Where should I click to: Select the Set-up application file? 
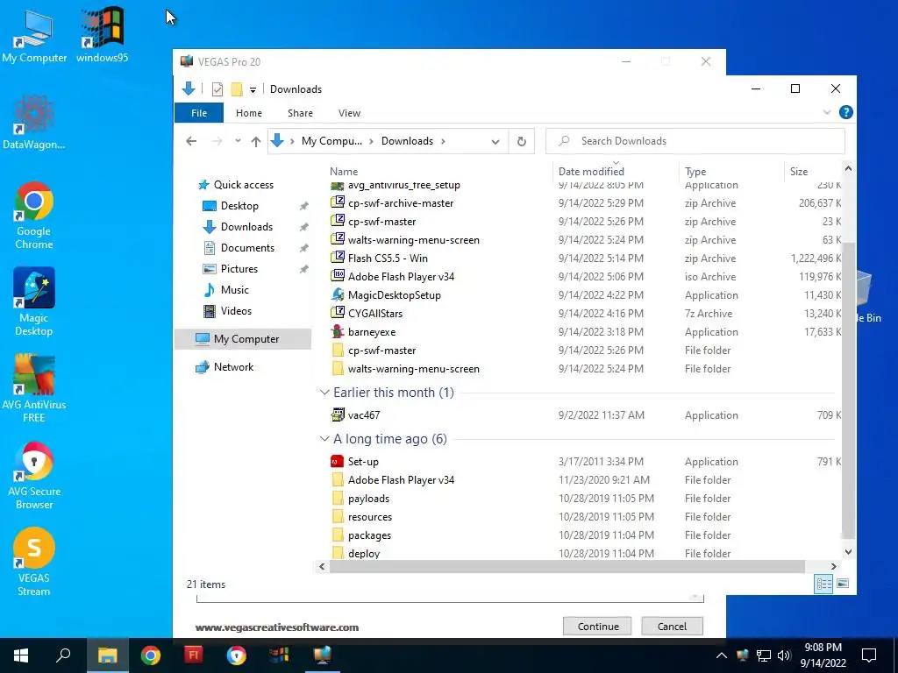363,462
